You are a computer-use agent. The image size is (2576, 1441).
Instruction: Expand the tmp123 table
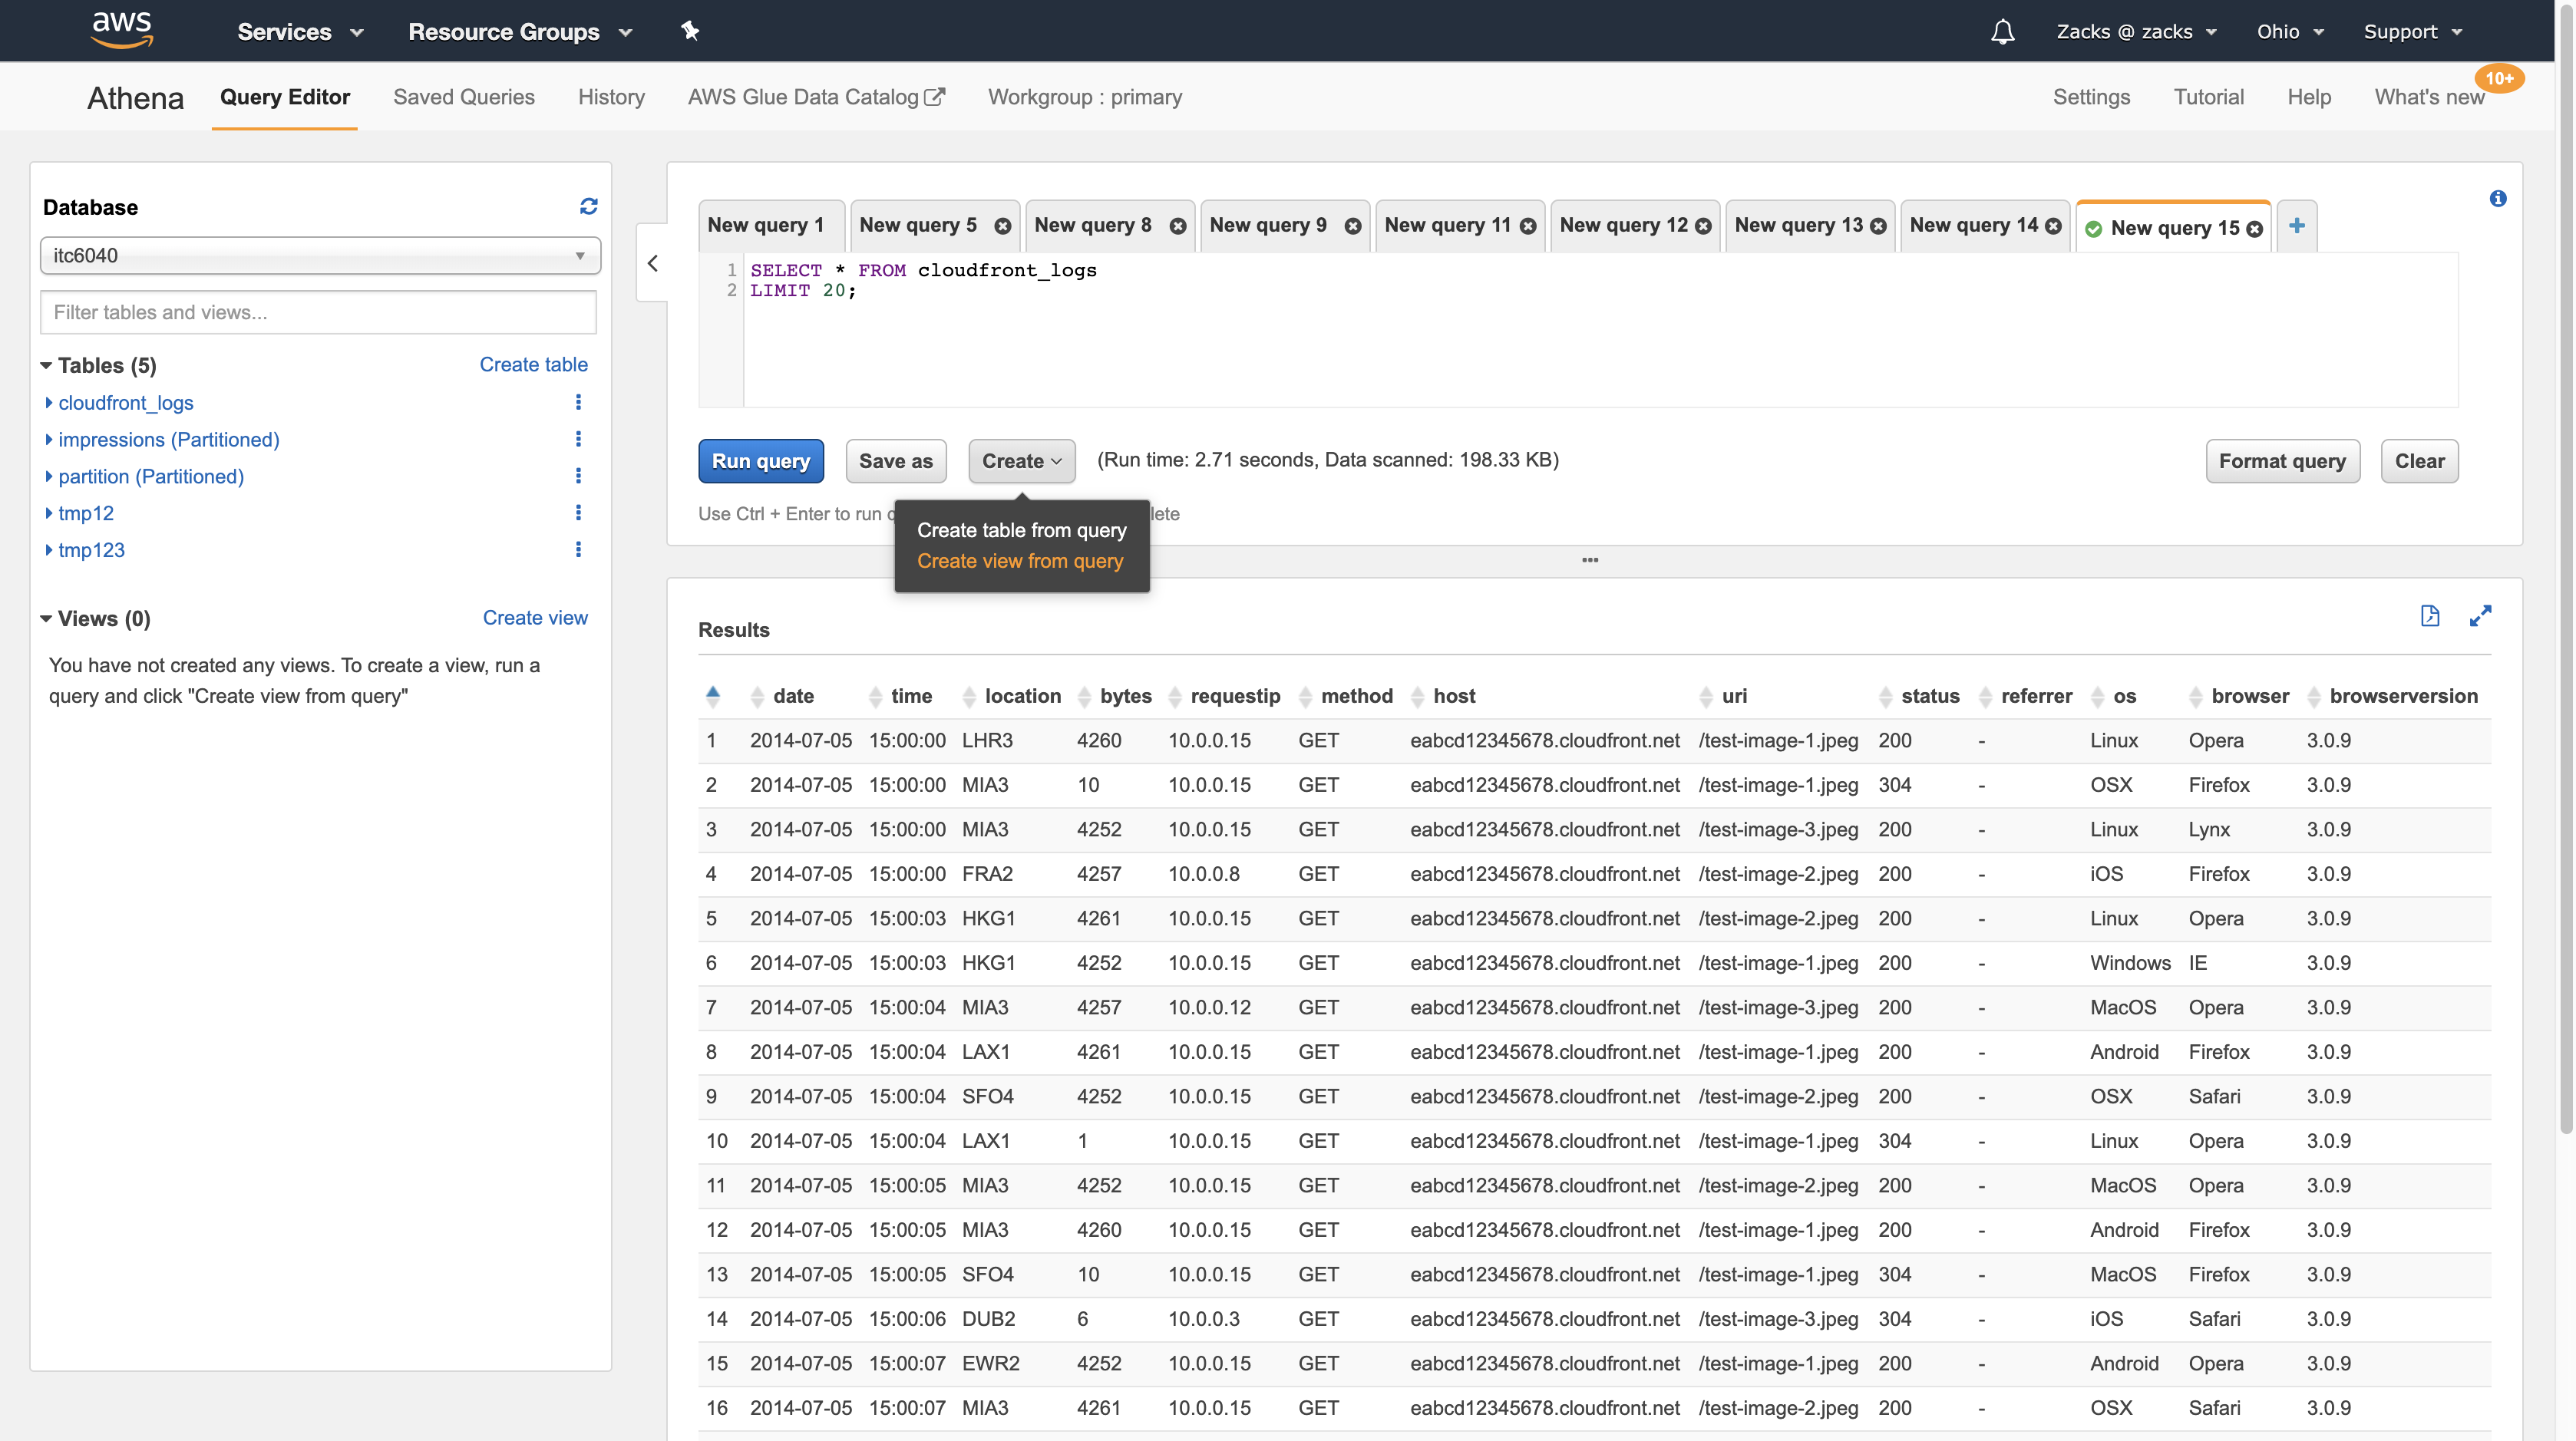point(49,549)
